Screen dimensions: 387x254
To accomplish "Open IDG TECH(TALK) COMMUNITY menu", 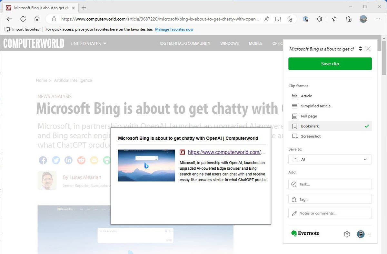I will 185,43.
